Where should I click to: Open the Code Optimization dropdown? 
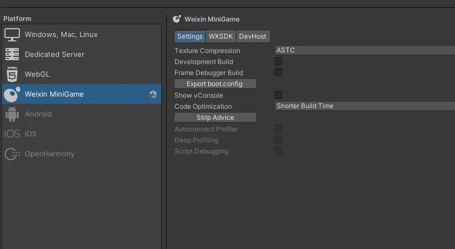[364, 106]
